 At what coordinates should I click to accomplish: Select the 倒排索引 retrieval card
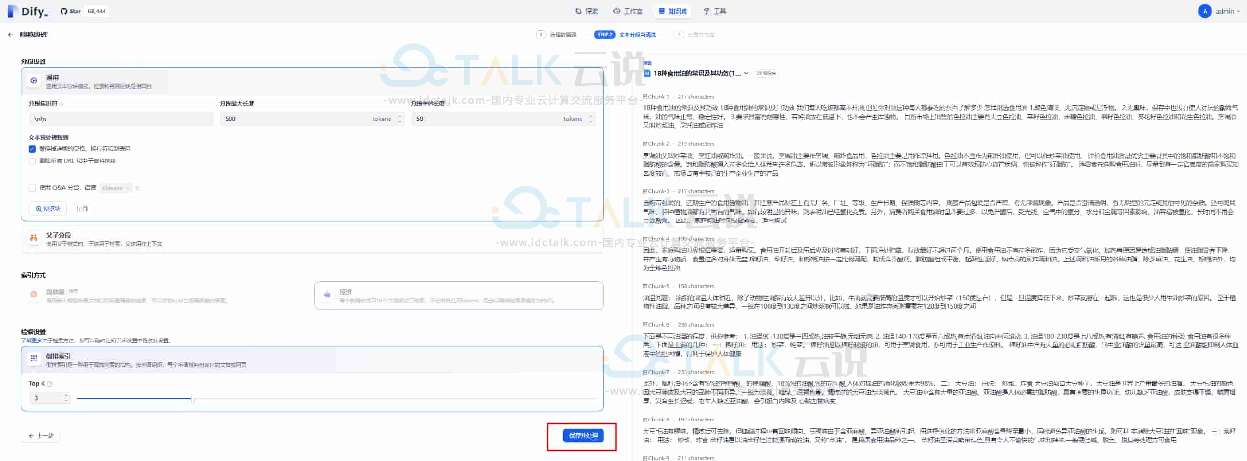[x=312, y=360]
